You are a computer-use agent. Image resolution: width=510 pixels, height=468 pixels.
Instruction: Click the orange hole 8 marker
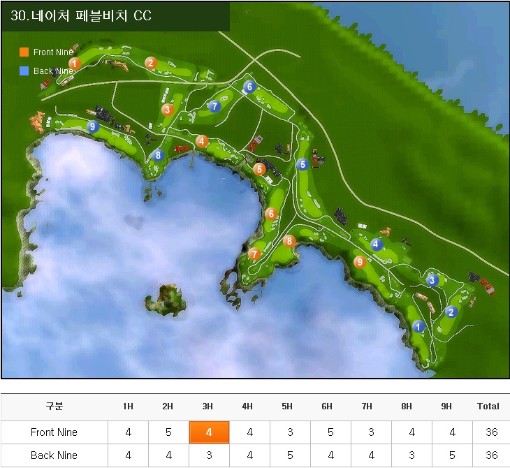point(289,242)
